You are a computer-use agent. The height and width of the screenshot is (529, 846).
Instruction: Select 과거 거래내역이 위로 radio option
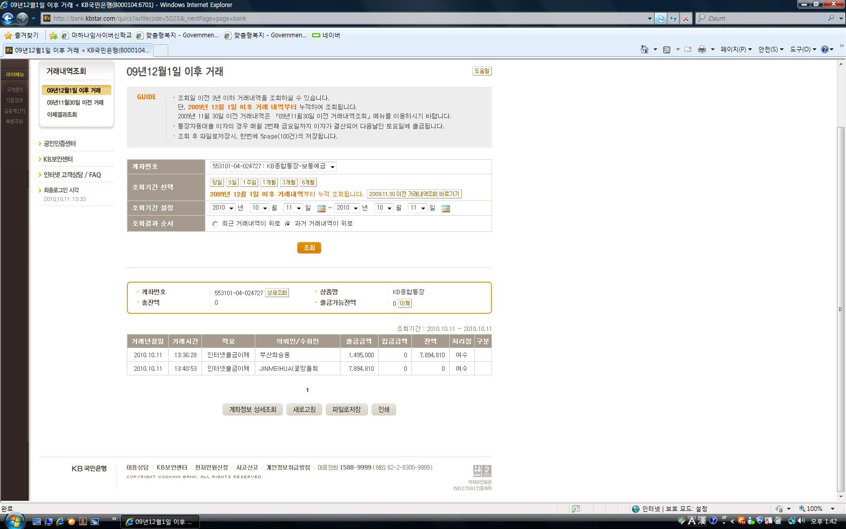pyautogui.click(x=288, y=224)
